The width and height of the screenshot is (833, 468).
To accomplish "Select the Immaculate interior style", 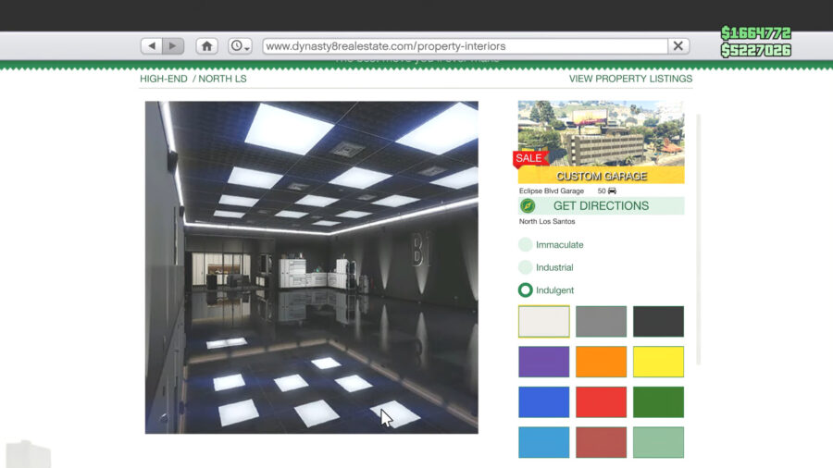I will coord(526,245).
